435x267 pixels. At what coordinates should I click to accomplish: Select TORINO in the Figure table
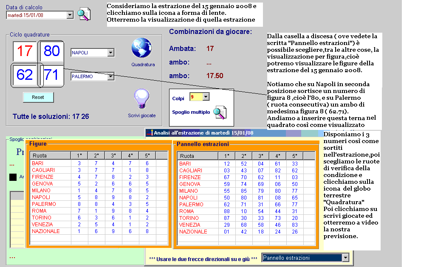click(41, 218)
